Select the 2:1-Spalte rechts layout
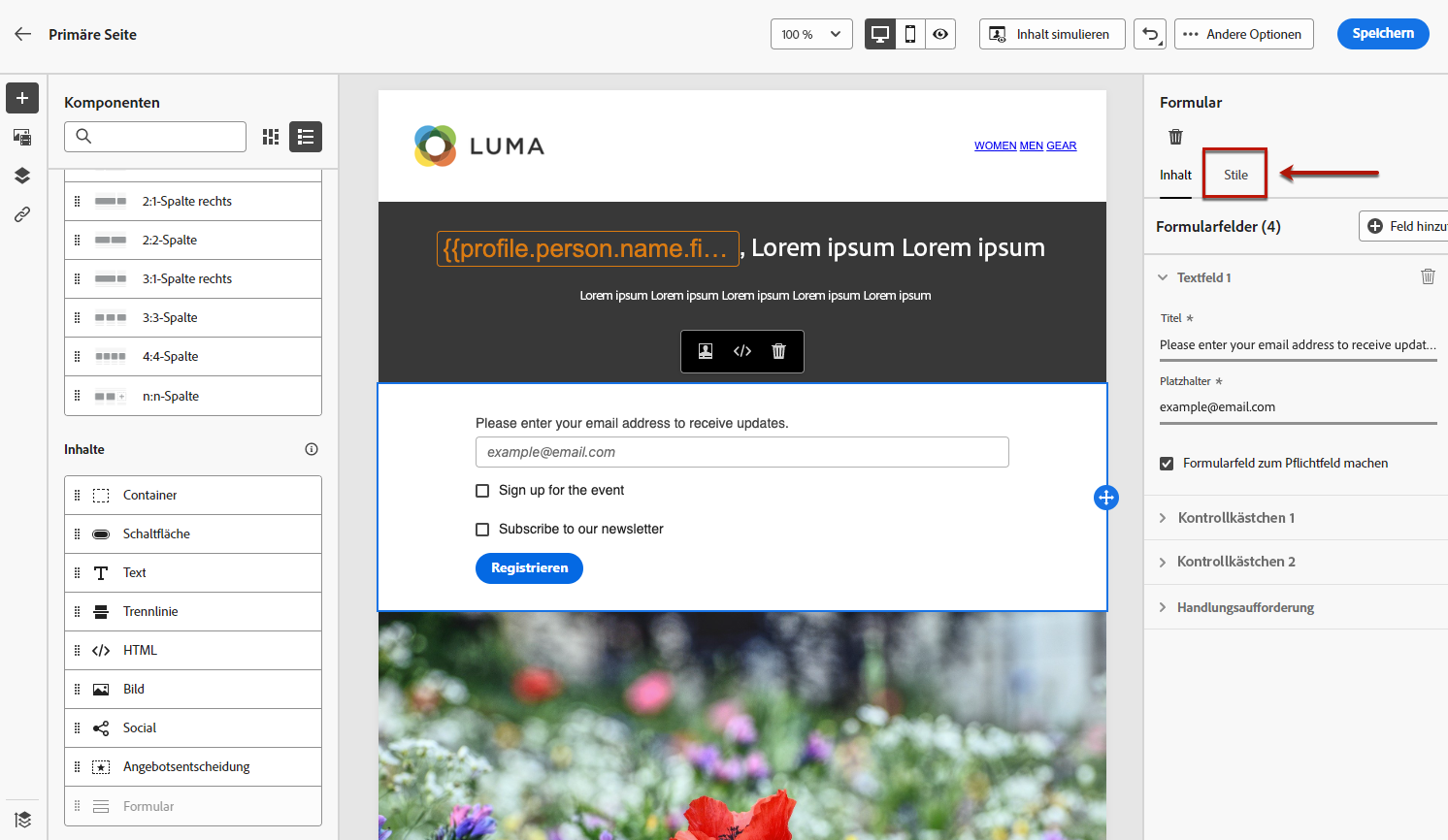Image resolution: width=1448 pixels, height=840 pixels. click(x=193, y=202)
